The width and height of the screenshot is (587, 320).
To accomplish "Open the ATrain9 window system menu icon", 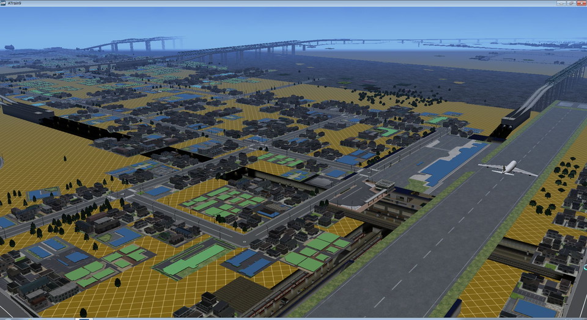I will pos(3,3).
